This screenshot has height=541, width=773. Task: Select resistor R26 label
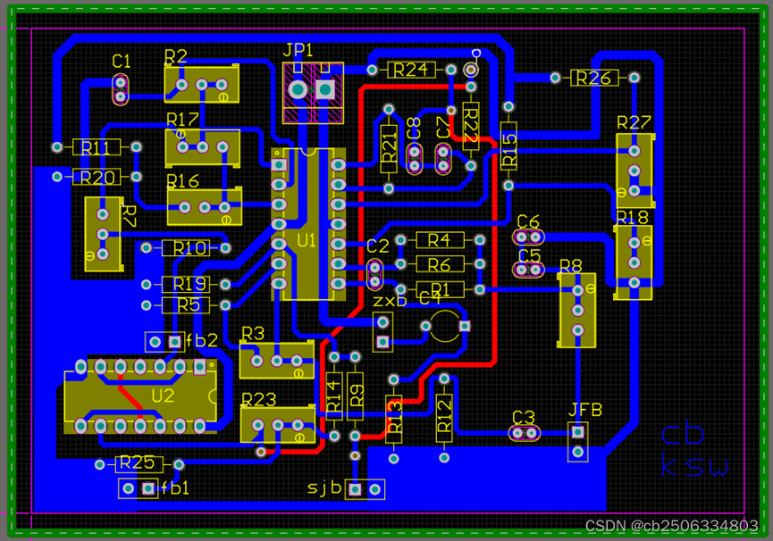click(594, 78)
